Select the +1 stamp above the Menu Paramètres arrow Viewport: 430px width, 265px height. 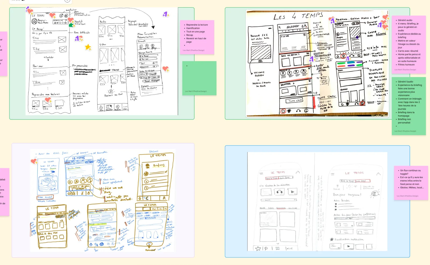166,14
